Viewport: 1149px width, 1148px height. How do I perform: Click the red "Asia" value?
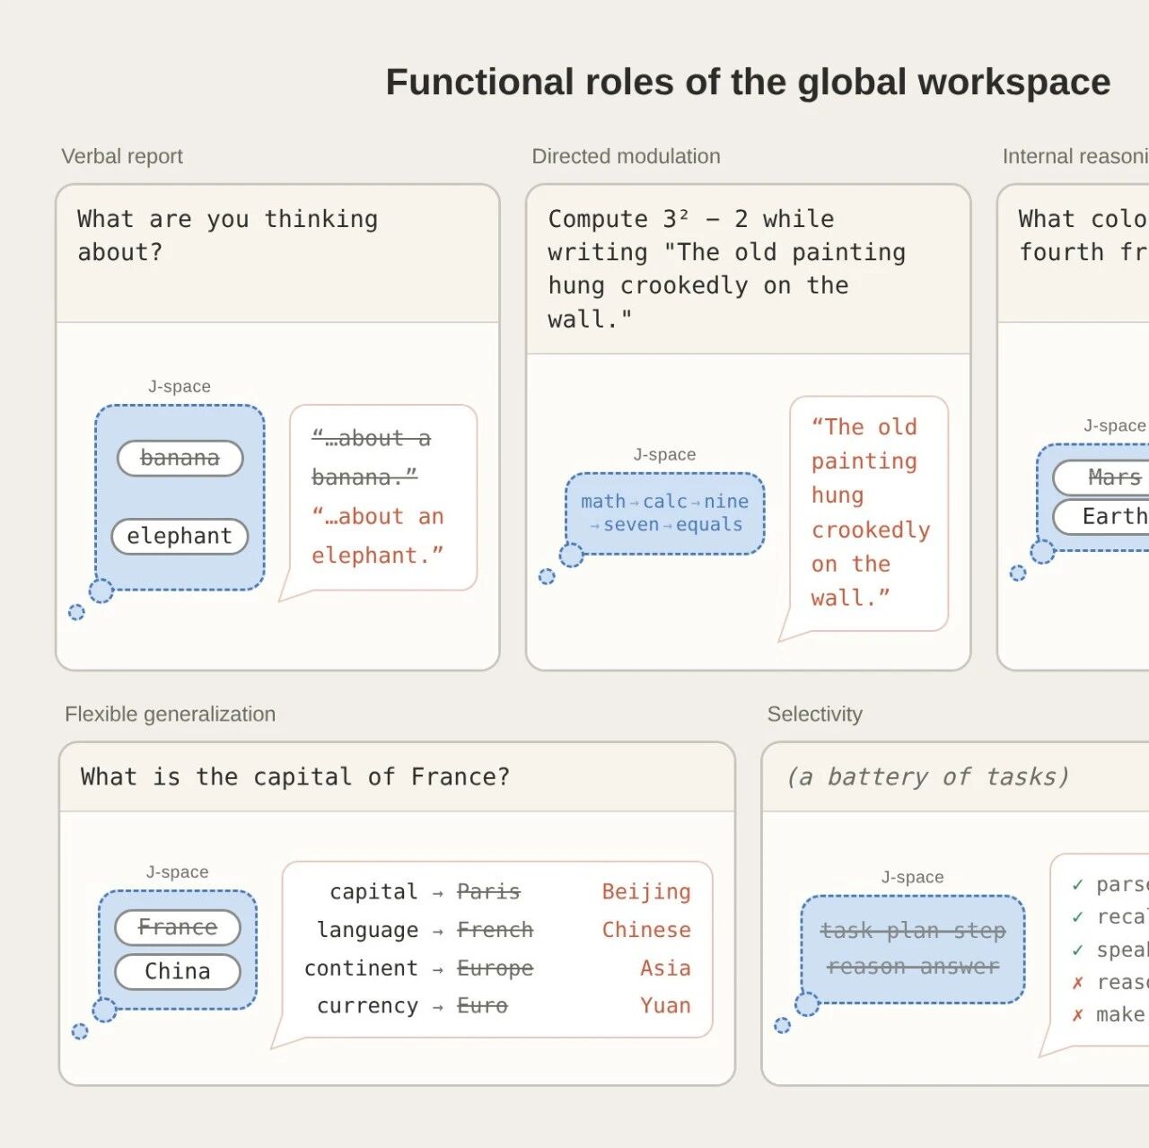coord(665,968)
